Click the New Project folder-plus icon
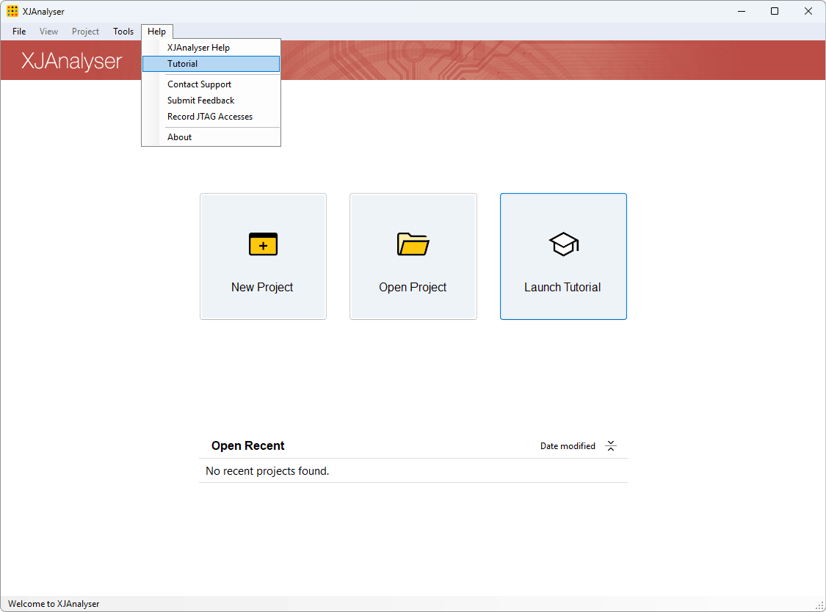826x612 pixels. pyautogui.click(x=263, y=244)
